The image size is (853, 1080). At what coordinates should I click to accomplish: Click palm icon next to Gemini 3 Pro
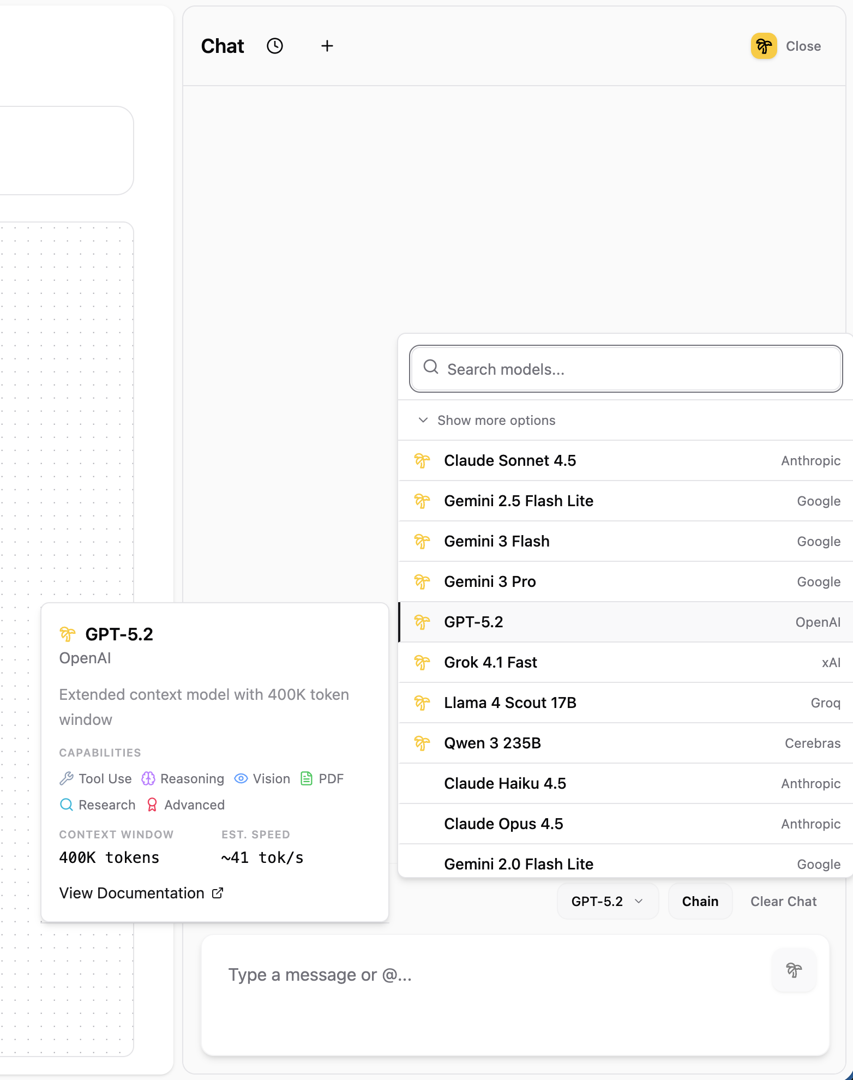(422, 582)
